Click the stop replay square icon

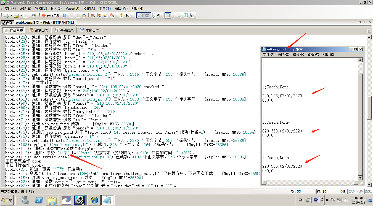tap(71, 16)
